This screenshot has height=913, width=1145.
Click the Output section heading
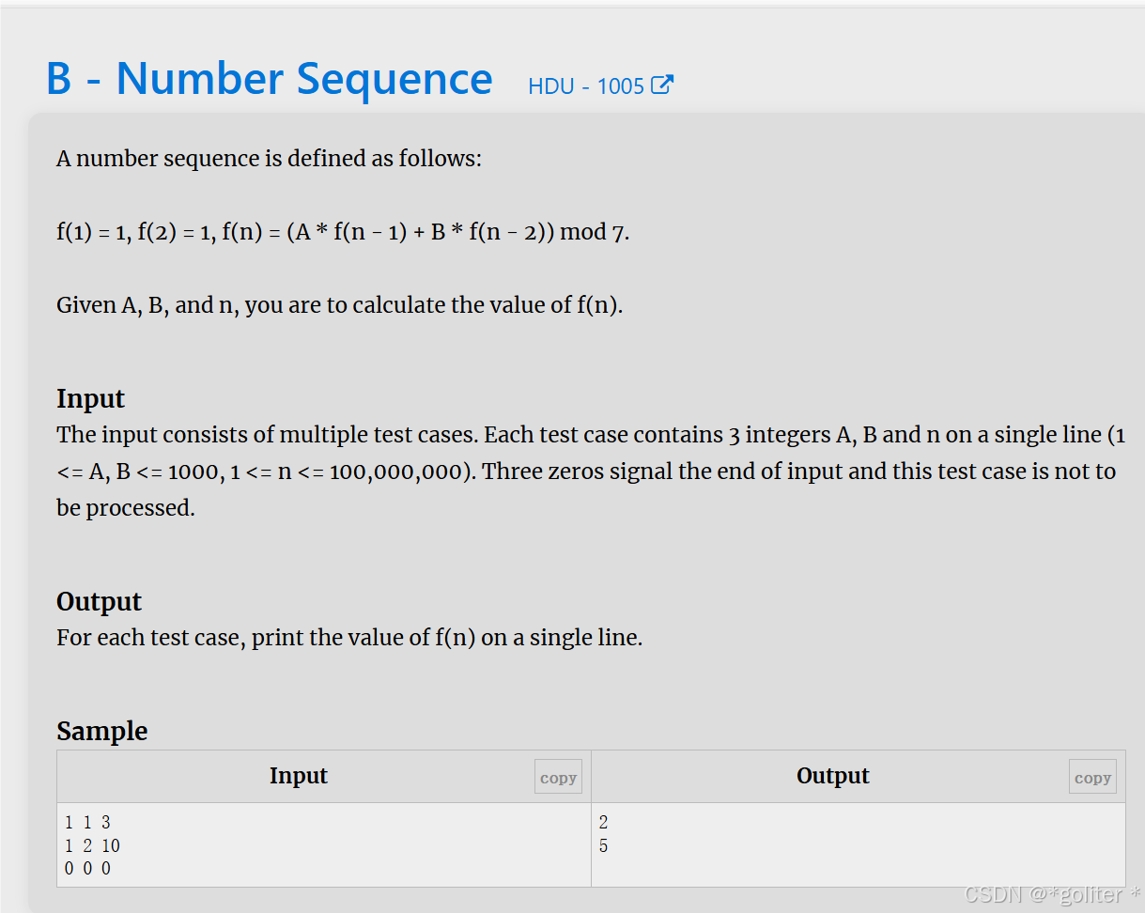[x=99, y=601]
